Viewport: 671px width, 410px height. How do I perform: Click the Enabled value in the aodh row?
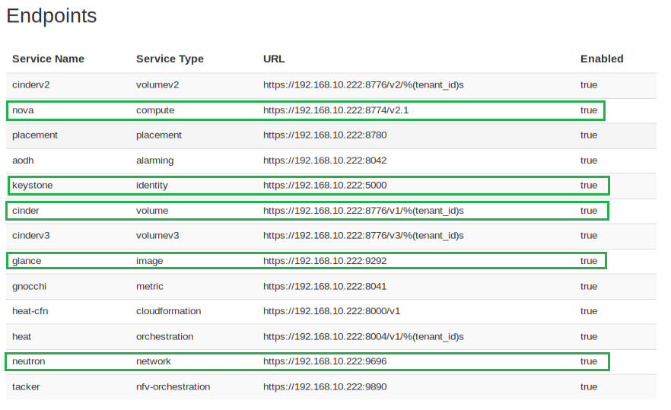point(588,161)
